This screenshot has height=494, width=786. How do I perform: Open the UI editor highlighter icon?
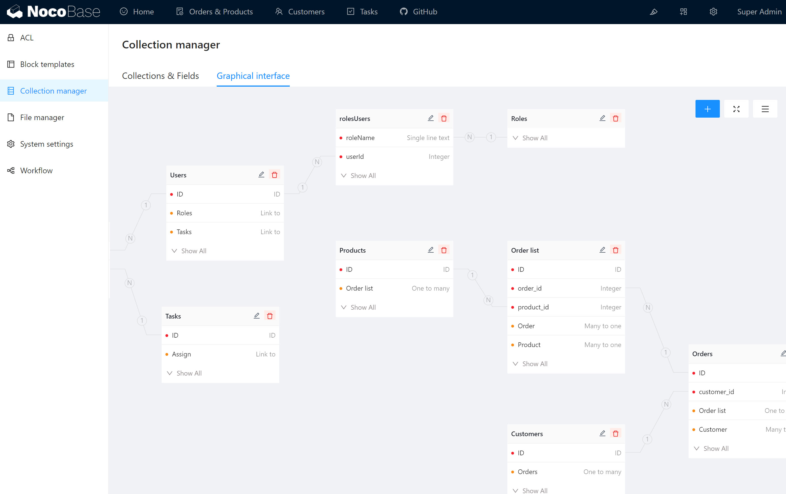point(653,12)
